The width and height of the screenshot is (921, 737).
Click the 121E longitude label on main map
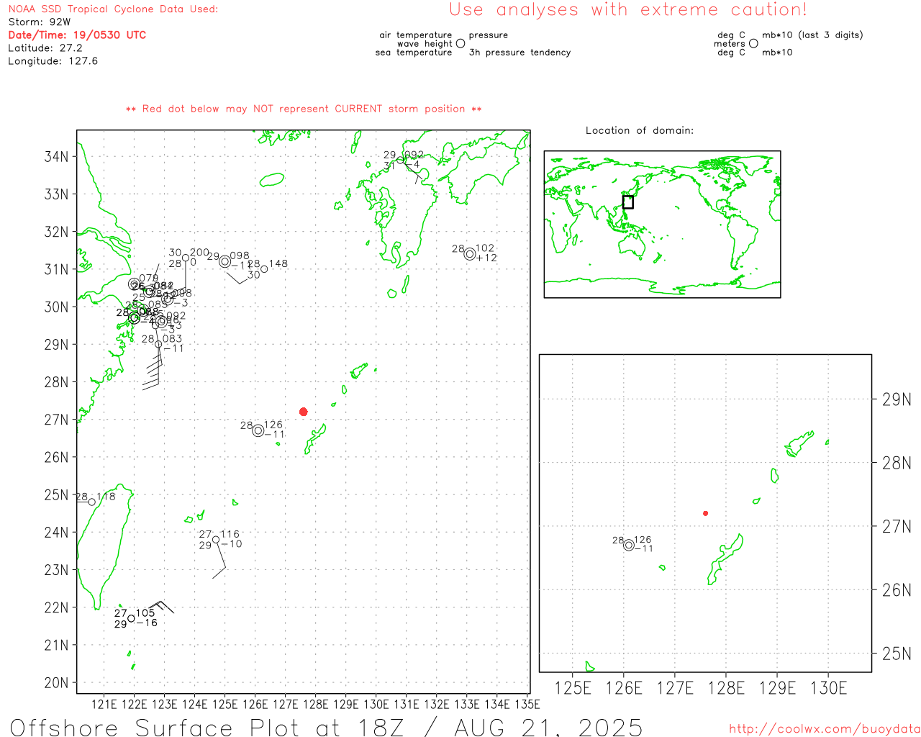(104, 705)
